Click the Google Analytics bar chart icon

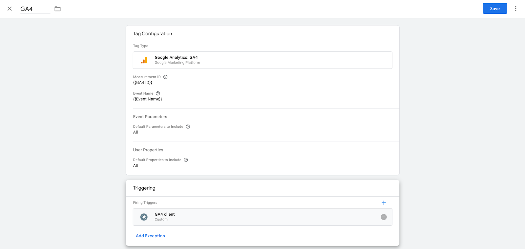coord(144,60)
